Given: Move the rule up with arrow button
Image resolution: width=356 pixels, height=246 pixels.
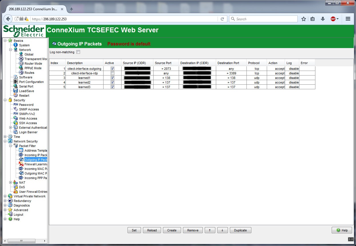Looking at the screenshot, I should click(210, 230).
